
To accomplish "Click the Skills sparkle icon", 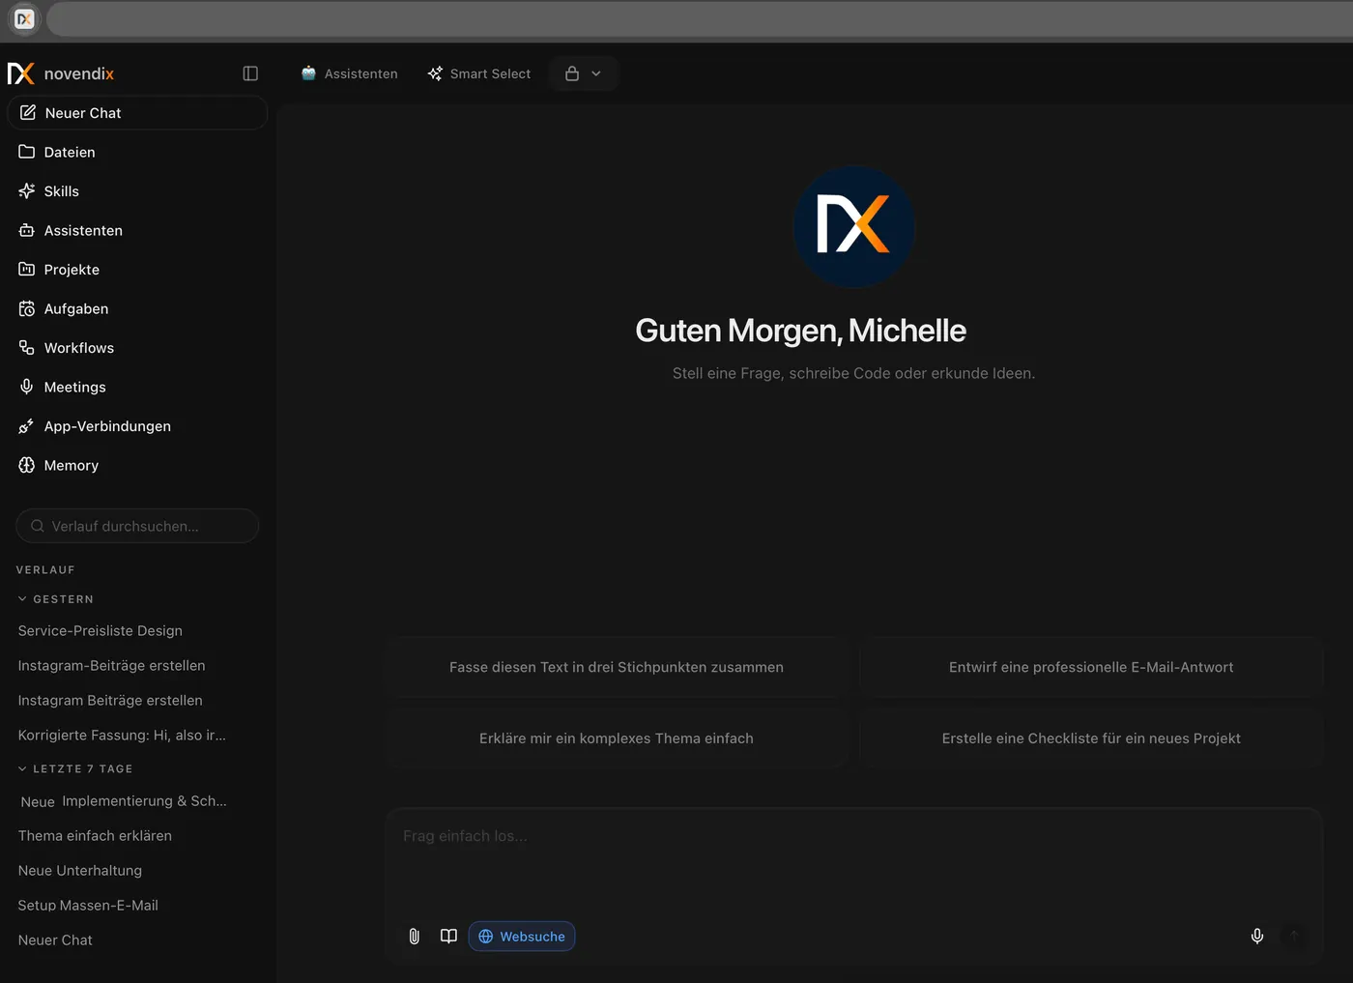I will (27, 191).
